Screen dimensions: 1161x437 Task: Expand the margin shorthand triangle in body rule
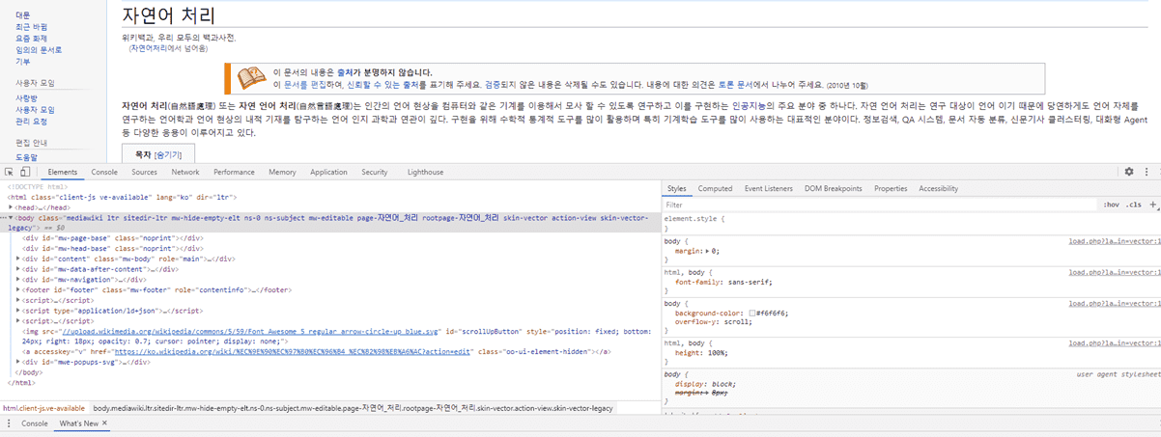tap(708, 250)
